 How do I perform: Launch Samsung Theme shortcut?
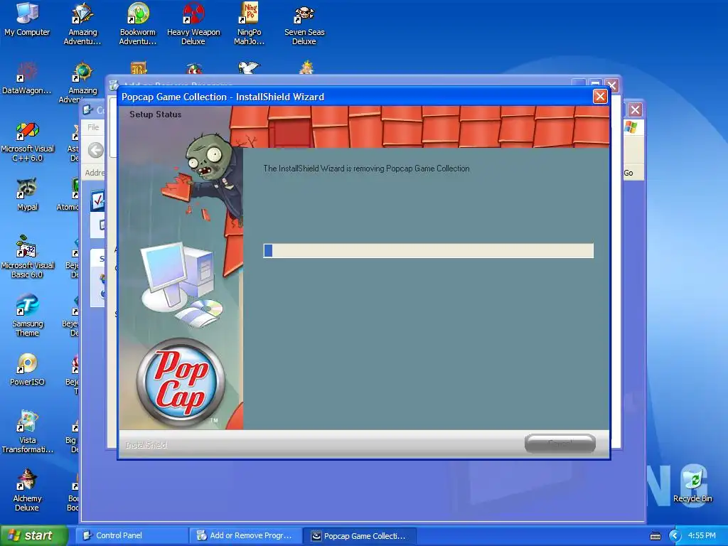click(27, 316)
